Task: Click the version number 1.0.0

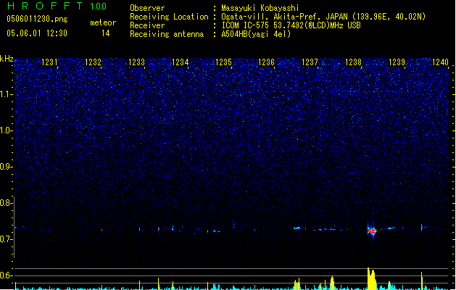Action: click(x=99, y=7)
